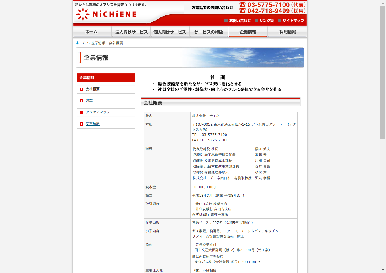The width and height of the screenshot is (386, 273).
Task: Open the アクセスマップ sidebar link
Action: tap(98, 112)
